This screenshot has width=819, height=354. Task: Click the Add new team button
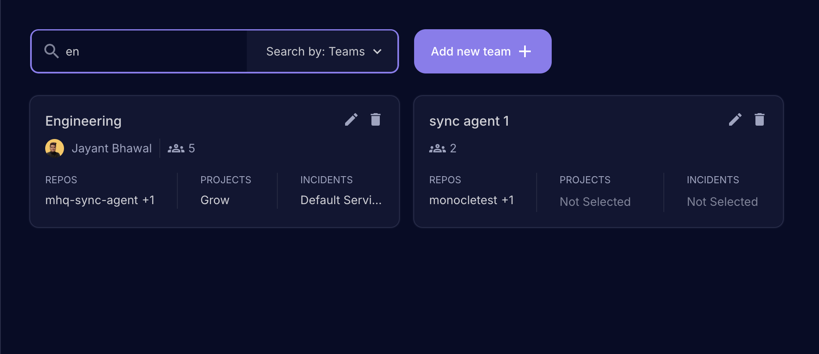coord(471,51)
